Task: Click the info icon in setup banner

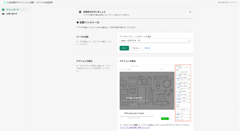Action: [80, 12]
